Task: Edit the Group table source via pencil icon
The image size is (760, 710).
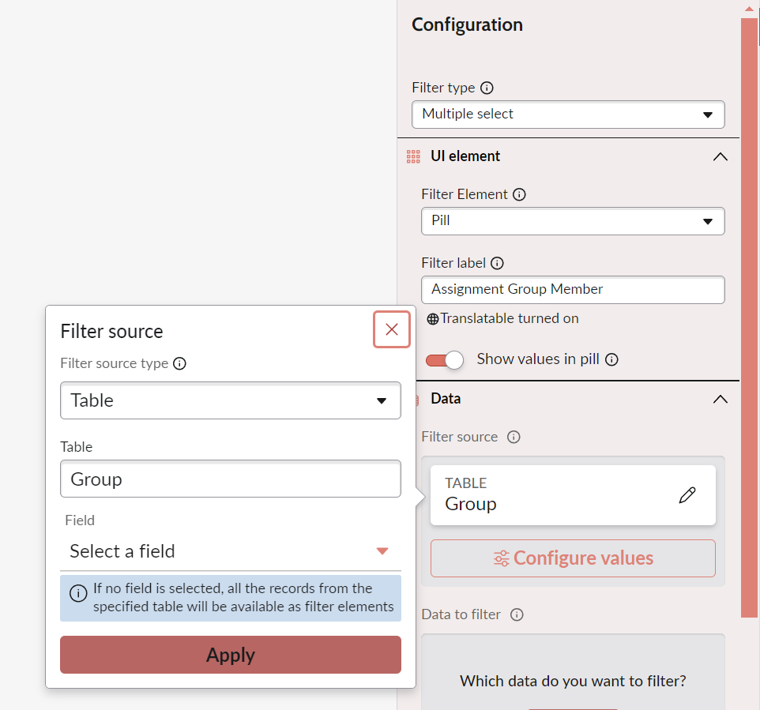Action: [x=687, y=494]
